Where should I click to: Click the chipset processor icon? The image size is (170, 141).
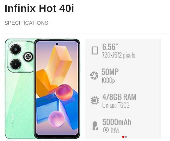click(x=95, y=100)
